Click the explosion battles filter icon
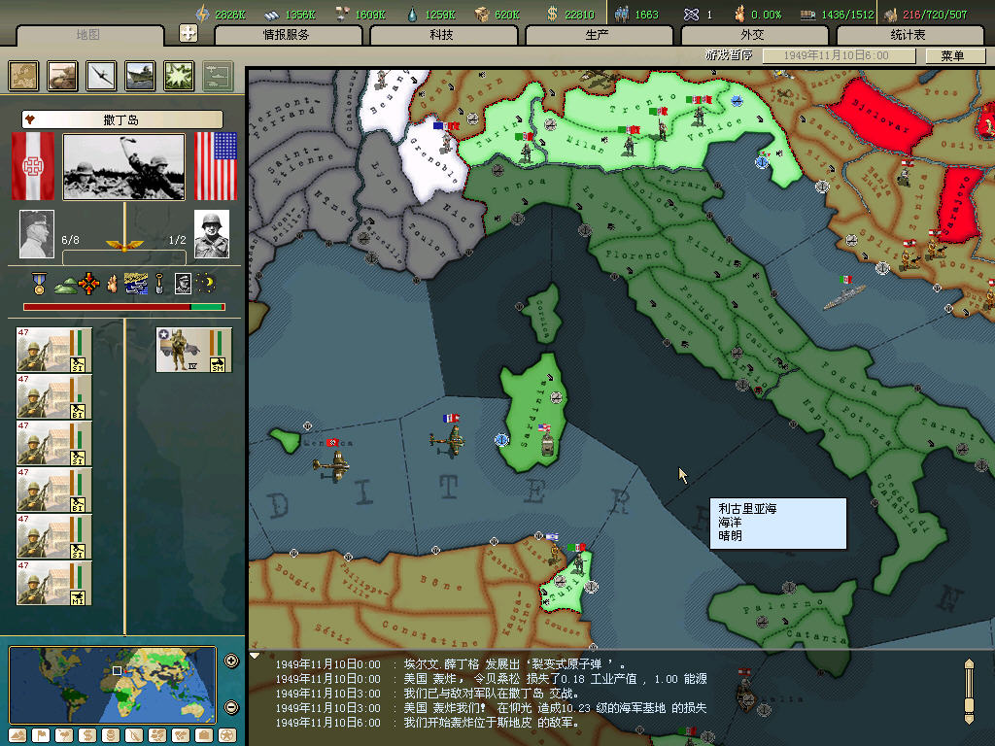 click(179, 75)
